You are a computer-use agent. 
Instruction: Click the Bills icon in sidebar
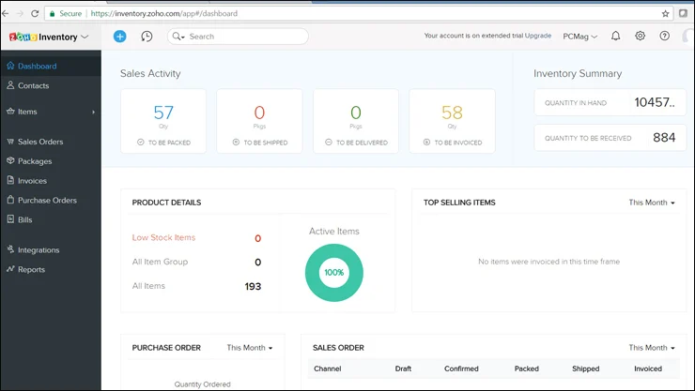coord(10,219)
